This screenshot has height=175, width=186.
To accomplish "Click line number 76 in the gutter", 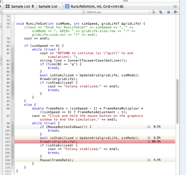I will point(8,24).
